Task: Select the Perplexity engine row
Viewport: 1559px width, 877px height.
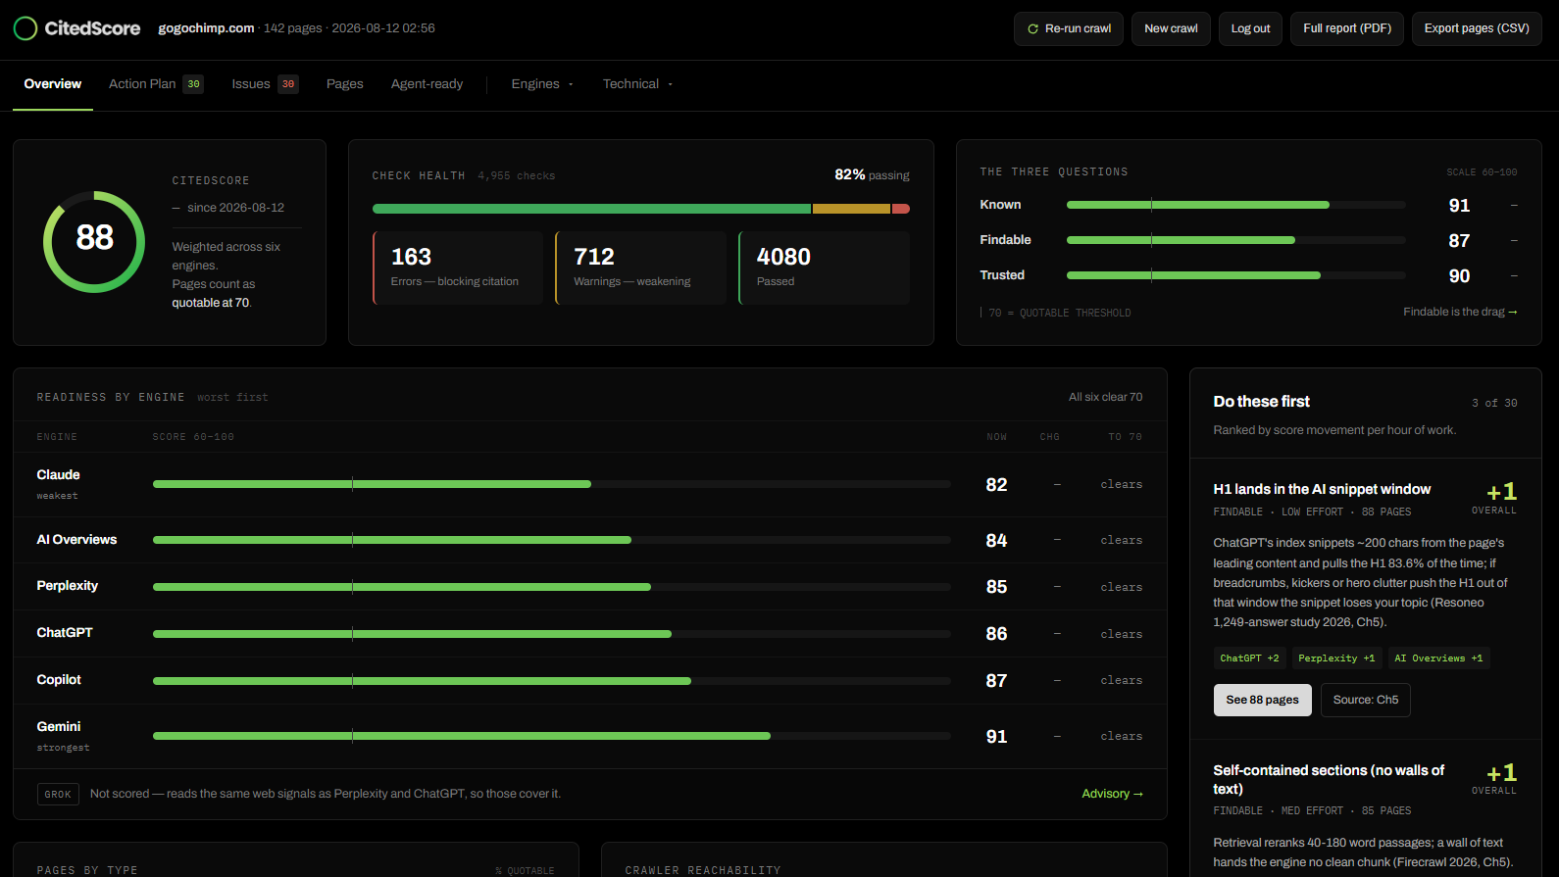Action: [x=590, y=586]
